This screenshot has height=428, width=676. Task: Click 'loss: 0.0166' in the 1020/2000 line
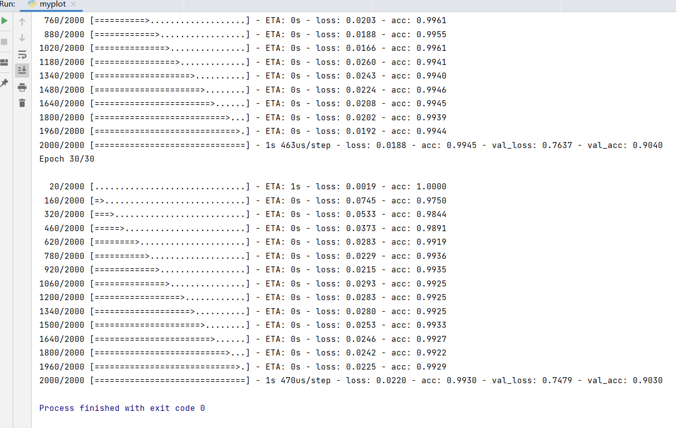click(346, 48)
